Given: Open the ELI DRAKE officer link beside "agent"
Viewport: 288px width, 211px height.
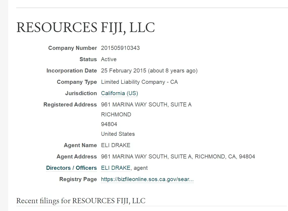Looking at the screenshot, I should [116, 168].
